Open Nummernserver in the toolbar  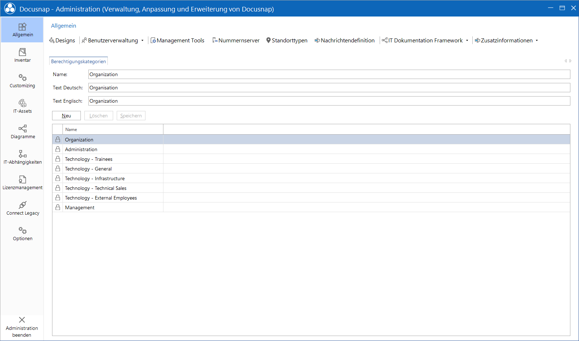pyautogui.click(x=236, y=41)
